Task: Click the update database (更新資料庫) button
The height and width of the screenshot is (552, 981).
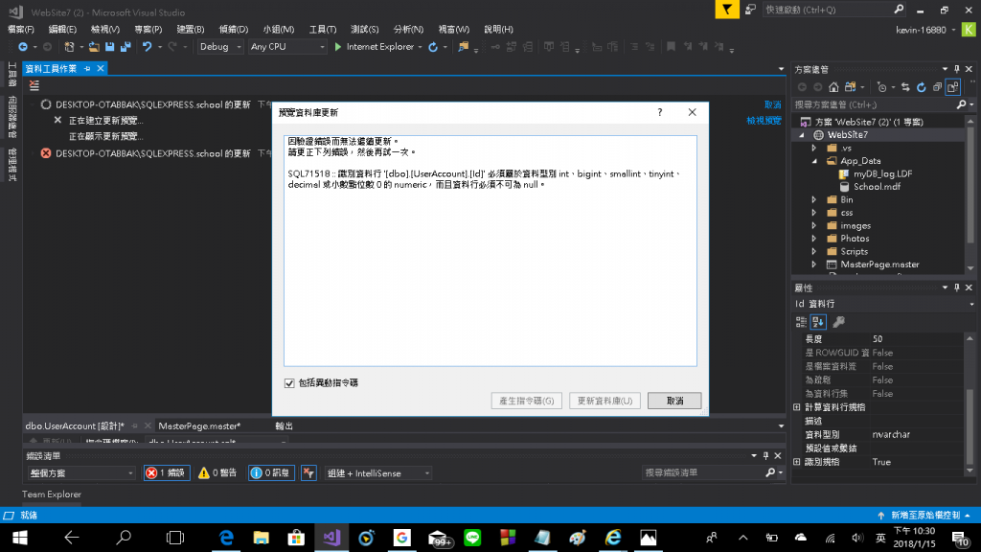Action: pyautogui.click(x=605, y=401)
